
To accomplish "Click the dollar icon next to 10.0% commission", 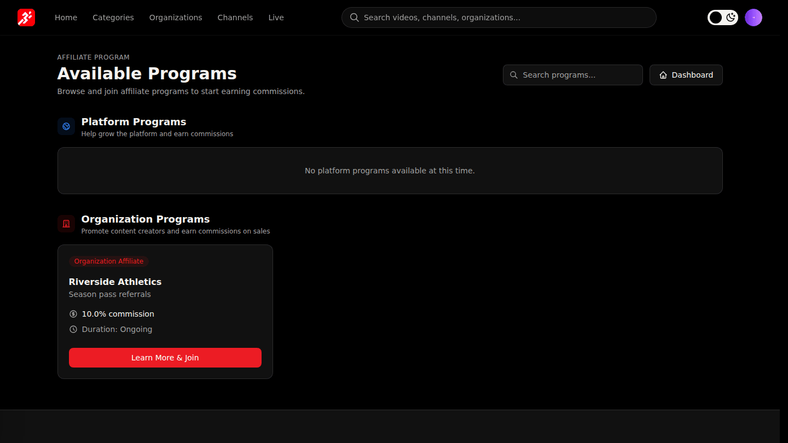I will tap(73, 314).
